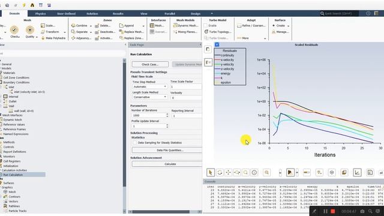Select Contours under Graphics
The height and width of the screenshot is (216, 384).
[14, 197]
